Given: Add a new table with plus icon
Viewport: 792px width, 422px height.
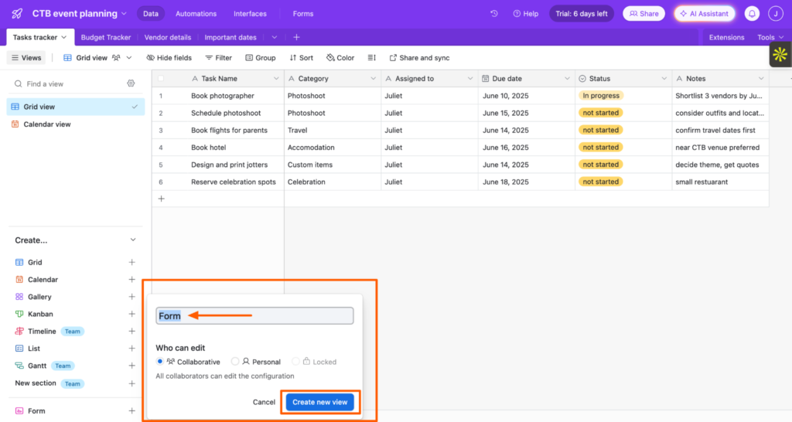Looking at the screenshot, I should pyautogui.click(x=296, y=37).
